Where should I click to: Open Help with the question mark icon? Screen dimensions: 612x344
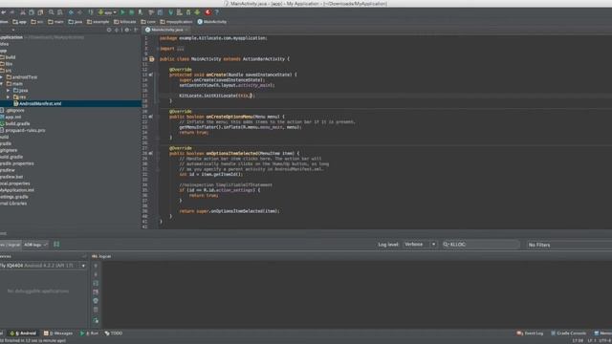point(217,12)
